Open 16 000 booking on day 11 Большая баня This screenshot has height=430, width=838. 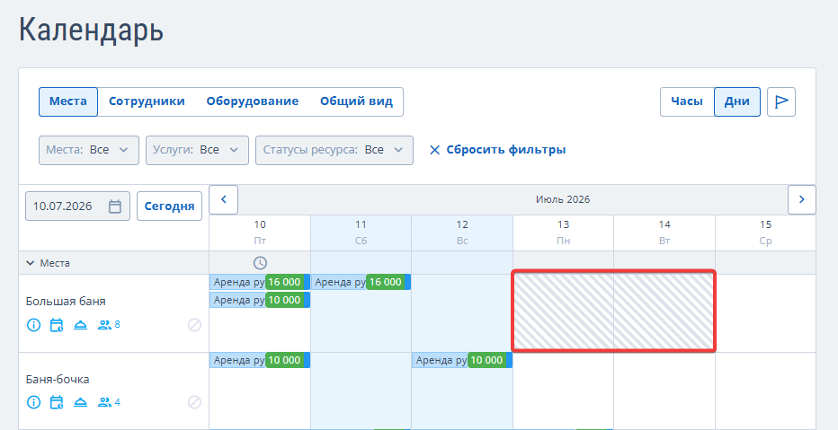pos(361,282)
